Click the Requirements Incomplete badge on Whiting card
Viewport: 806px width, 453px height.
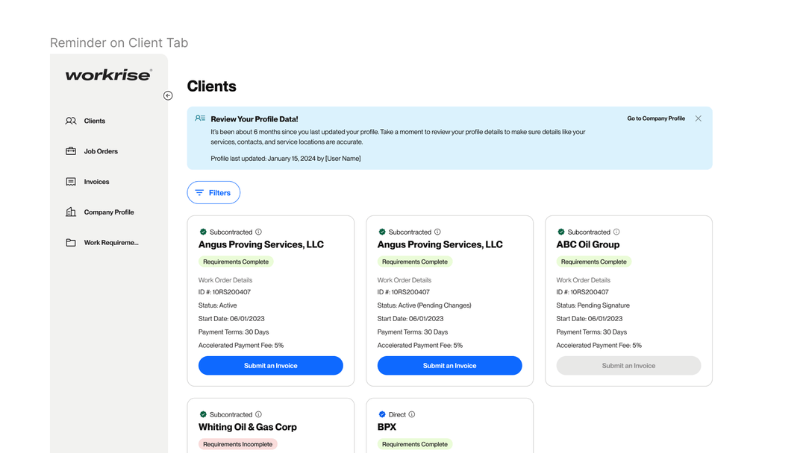(237, 444)
